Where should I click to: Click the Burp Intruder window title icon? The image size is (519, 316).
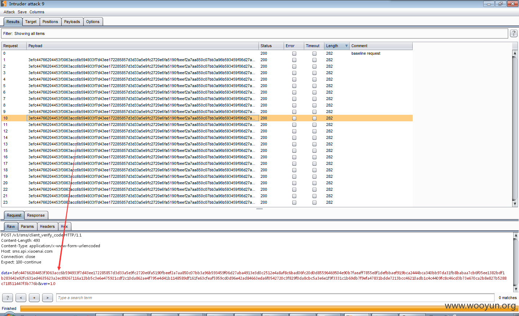click(x=4, y=4)
